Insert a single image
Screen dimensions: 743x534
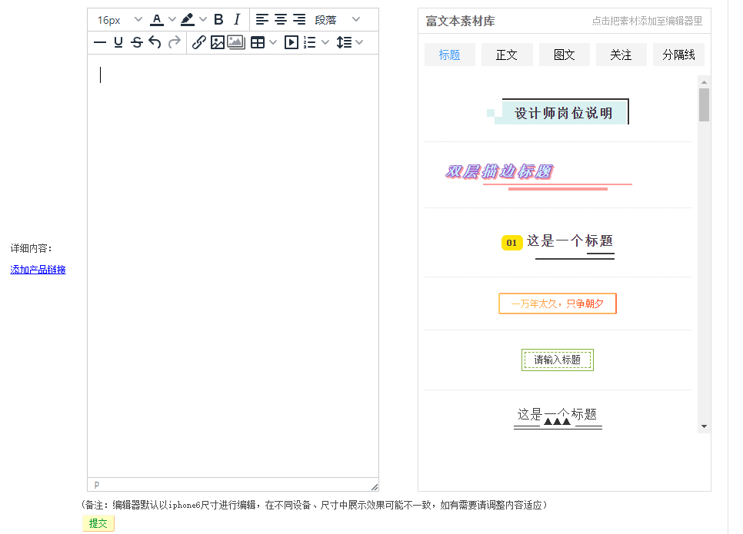point(218,42)
